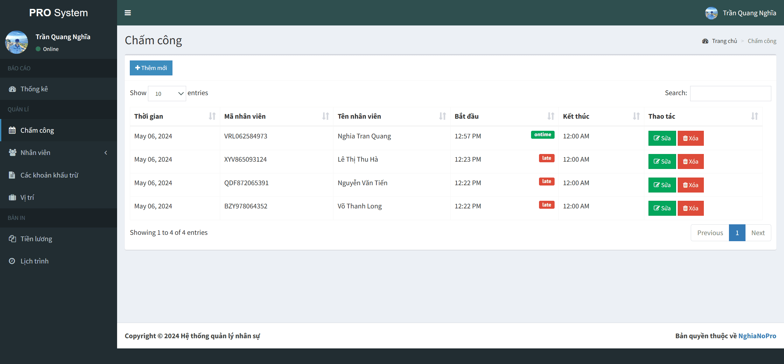
Task: Follow the Trang chủ breadcrumb link
Action: click(x=724, y=41)
